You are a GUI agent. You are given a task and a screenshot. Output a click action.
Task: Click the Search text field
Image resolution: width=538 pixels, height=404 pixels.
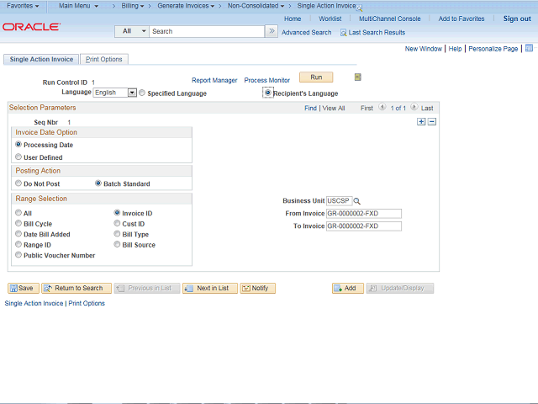click(207, 31)
